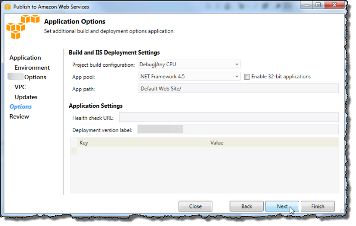This screenshot has height=226, width=356.
Task: Click the App path text field
Action: (238, 89)
